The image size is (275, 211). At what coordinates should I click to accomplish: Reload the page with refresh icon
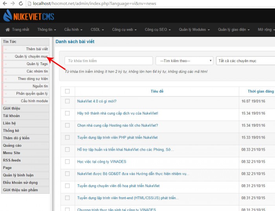pos(21,3)
